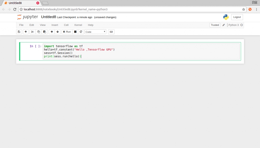This screenshot has height=148, width=260.
Task: Click the unsaved changes status text
Action: 105,17
